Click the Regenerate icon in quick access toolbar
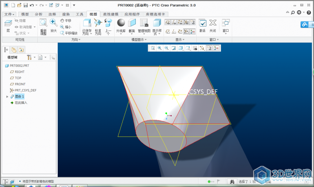This screenshot has width=314, height=187. point(51,5)
